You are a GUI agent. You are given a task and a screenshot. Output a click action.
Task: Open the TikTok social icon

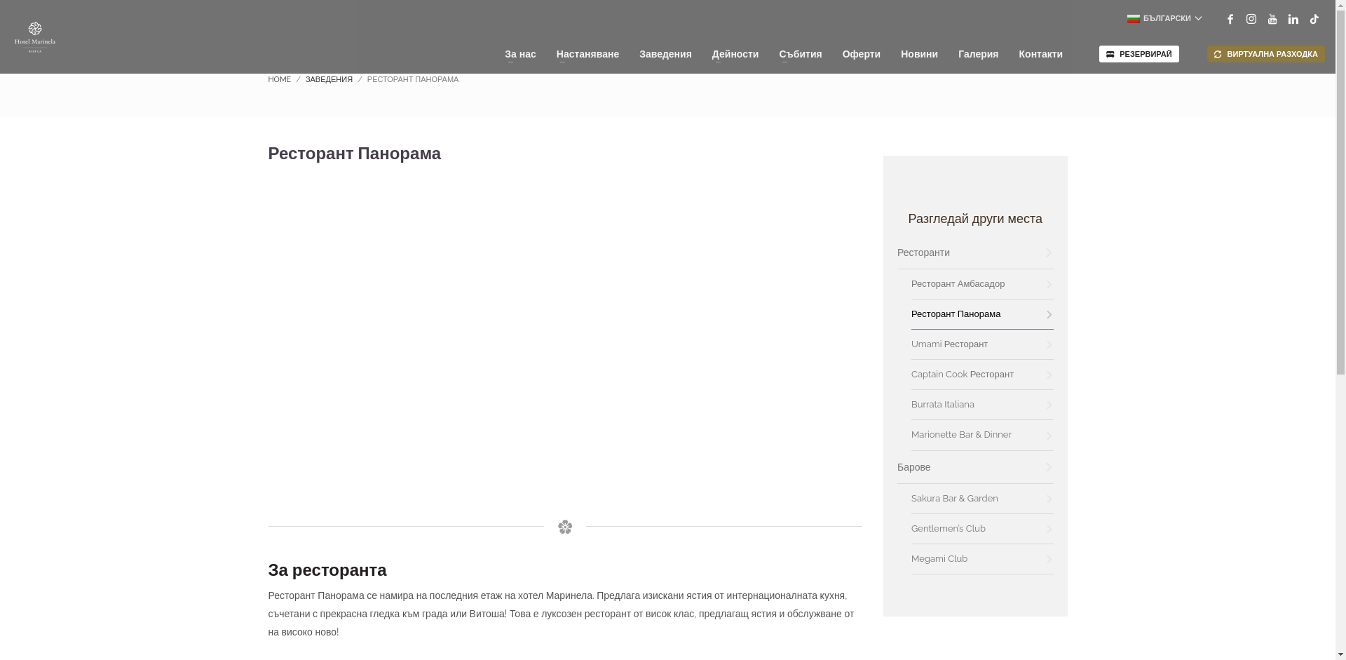[x=1314, y=20]
